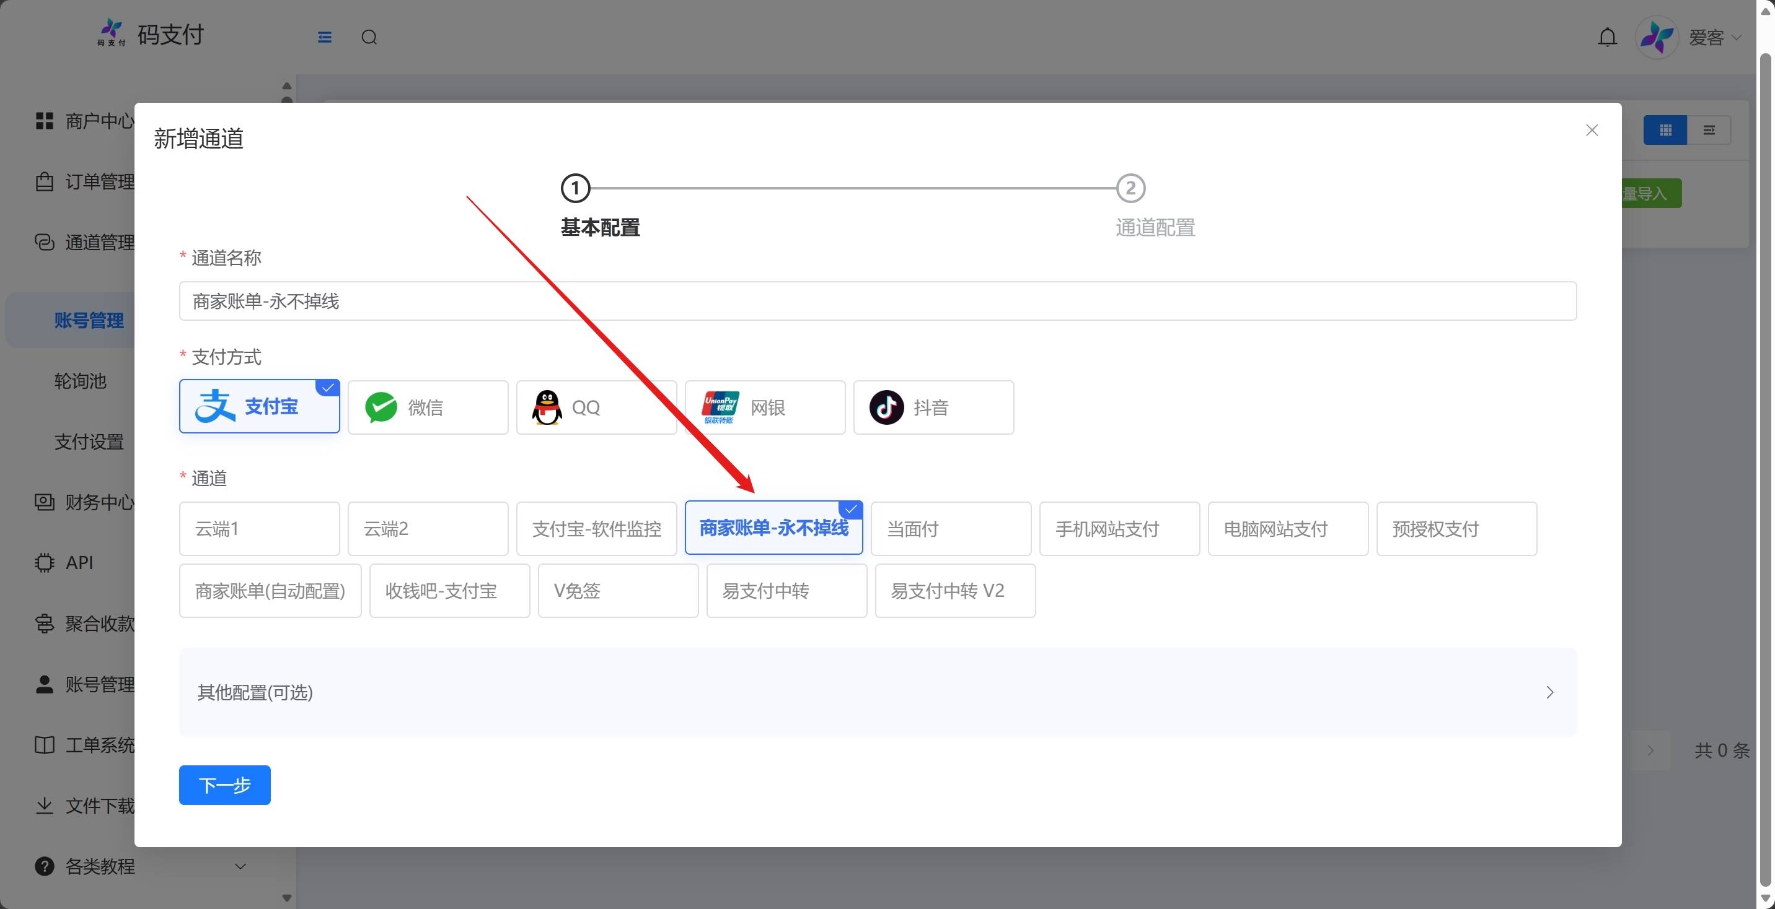Choose 易支付中转 V2 channel option
Image resolution: width=1775 pixels, height=909 pixels.
coord(955,591)
